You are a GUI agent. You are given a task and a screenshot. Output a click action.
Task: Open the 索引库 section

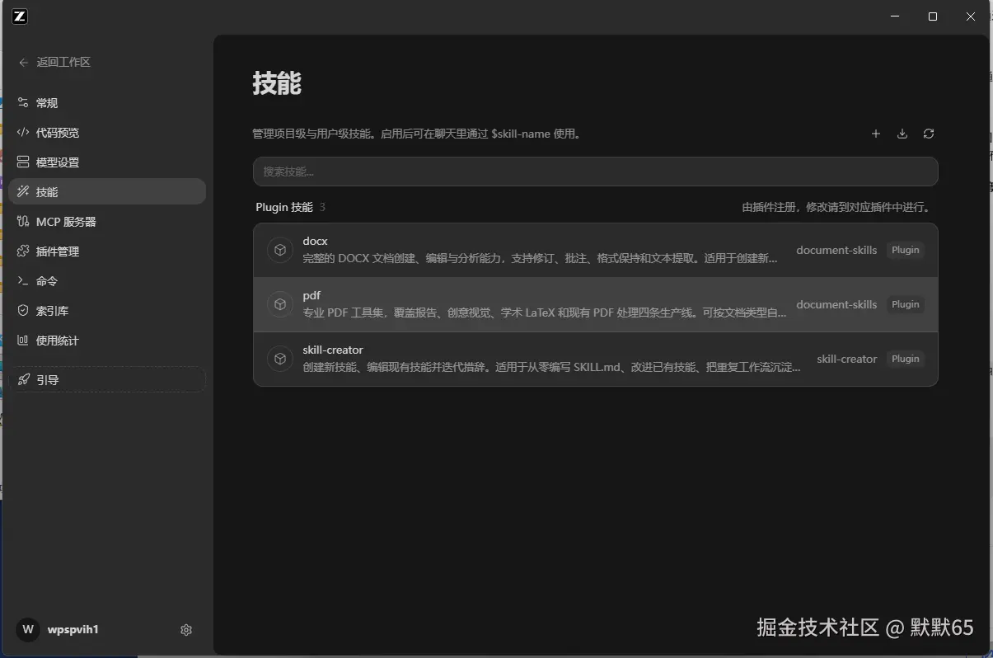tap(107, 311)
